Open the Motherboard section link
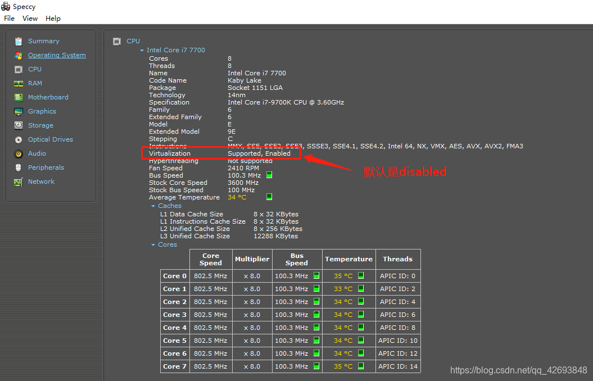593x381 pixels. [48, 97]
